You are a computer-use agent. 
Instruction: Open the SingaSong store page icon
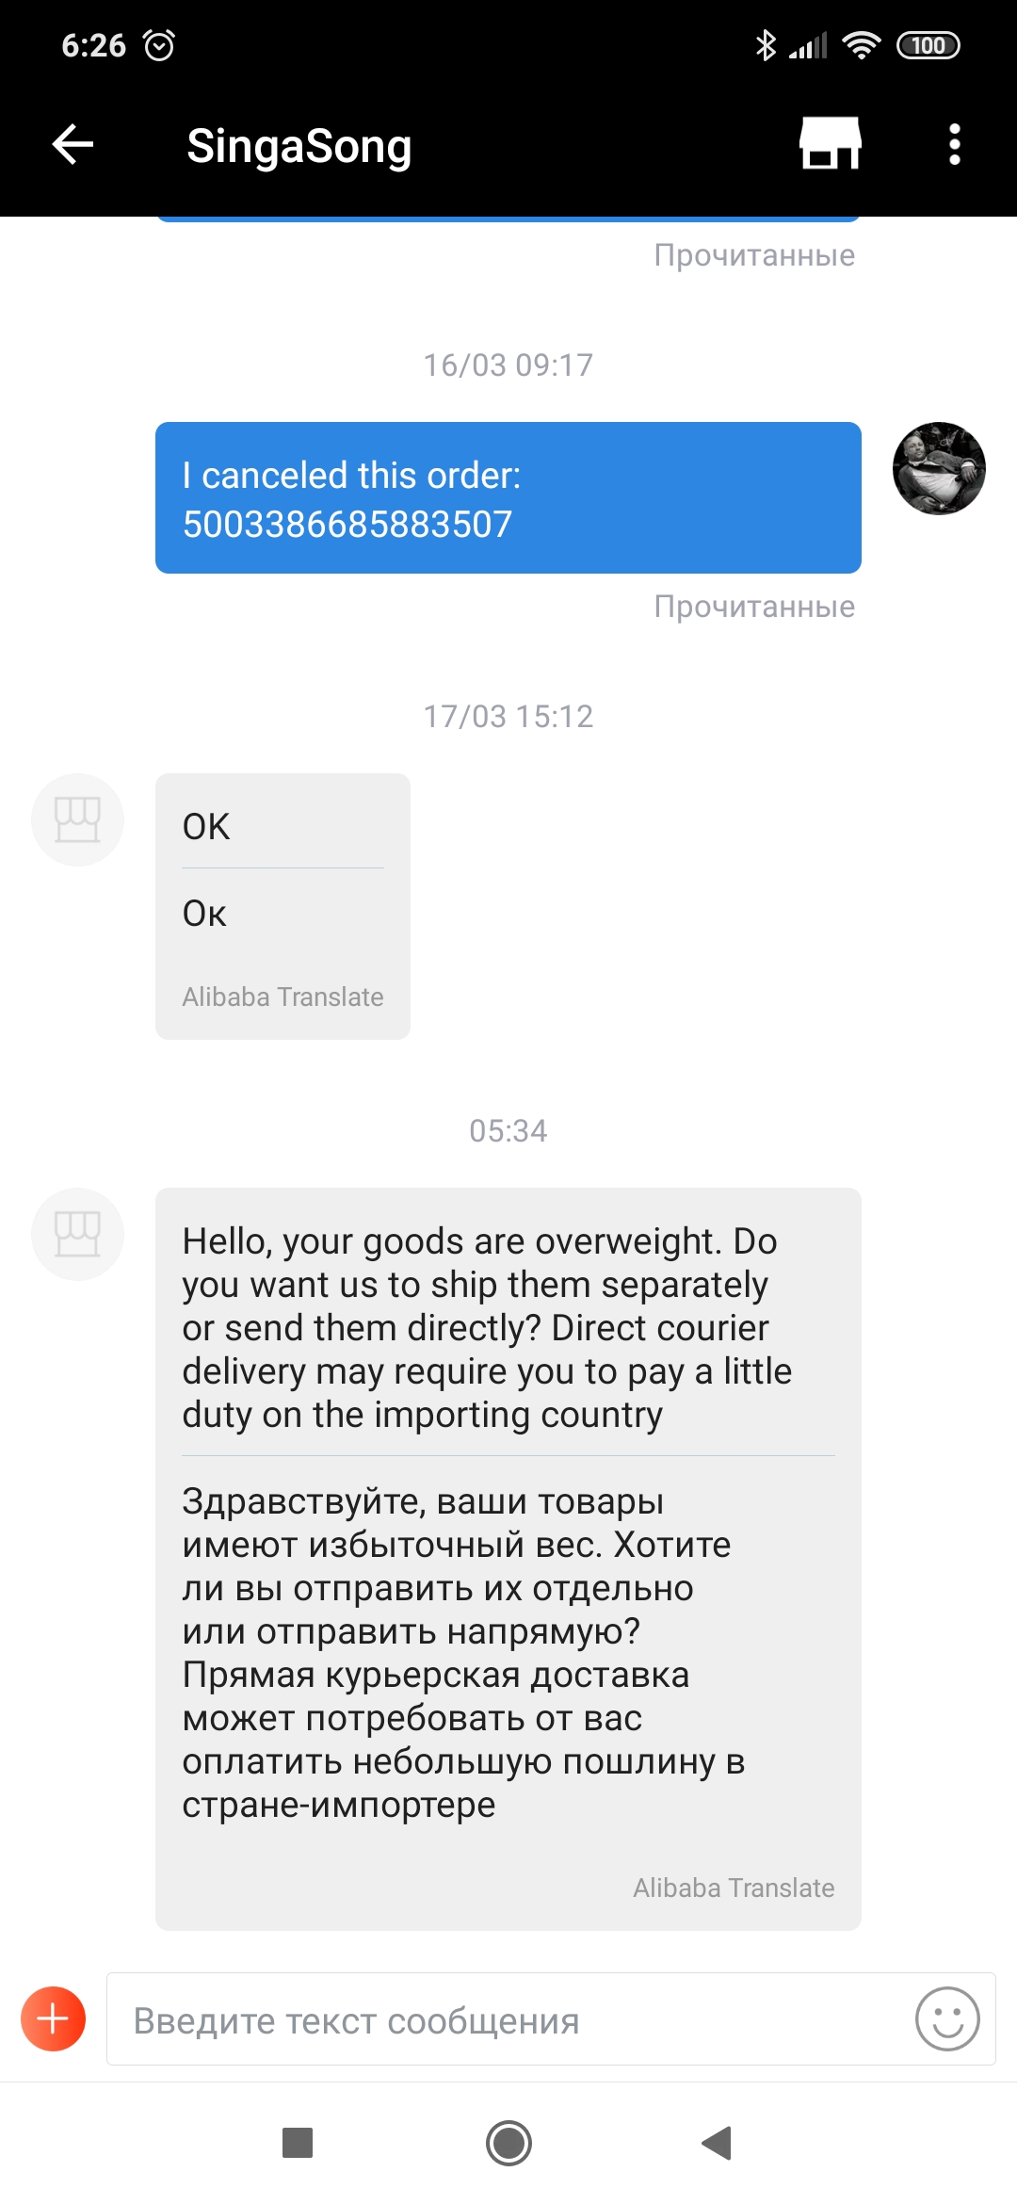830,144
